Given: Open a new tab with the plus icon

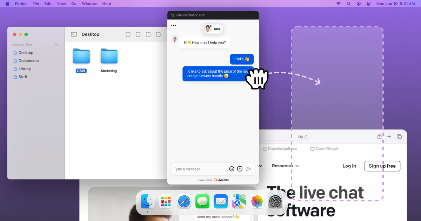Looking at the screenshot, I should click(389, 136).
